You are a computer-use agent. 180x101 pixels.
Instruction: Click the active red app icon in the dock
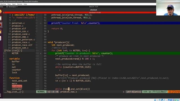click(1, 25)
